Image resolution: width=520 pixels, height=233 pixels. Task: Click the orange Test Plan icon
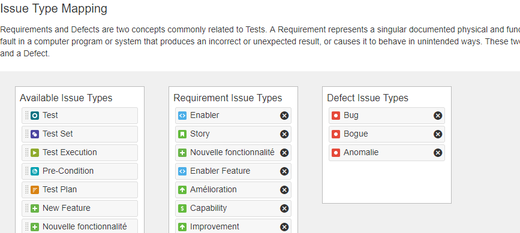(35, 190)
